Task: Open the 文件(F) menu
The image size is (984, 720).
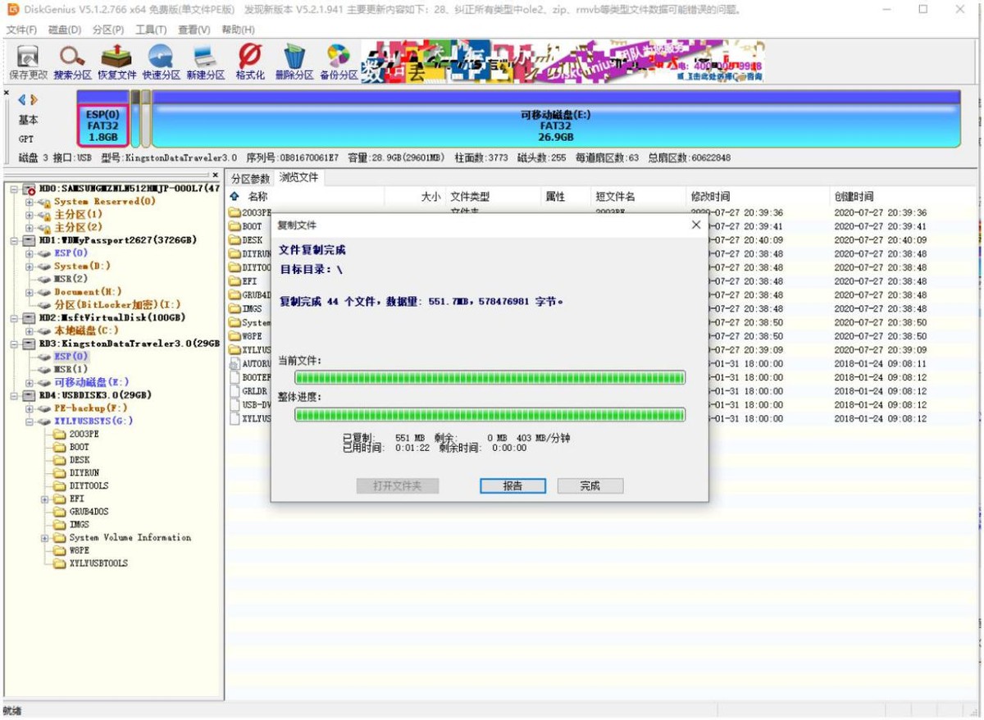Action: pyautogui.click(x=22, y=30)
